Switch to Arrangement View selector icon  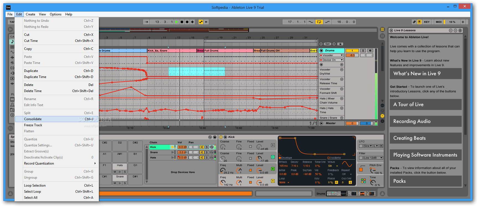pyautogui.click(x=382, y=29)
